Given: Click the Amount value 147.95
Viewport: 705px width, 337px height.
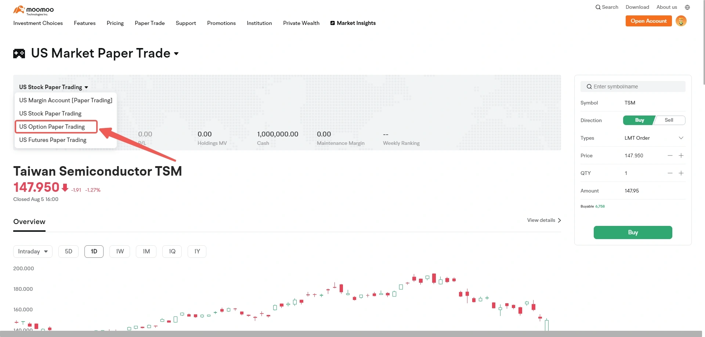Looking at the screenshot, I should [x=632, y=191].
